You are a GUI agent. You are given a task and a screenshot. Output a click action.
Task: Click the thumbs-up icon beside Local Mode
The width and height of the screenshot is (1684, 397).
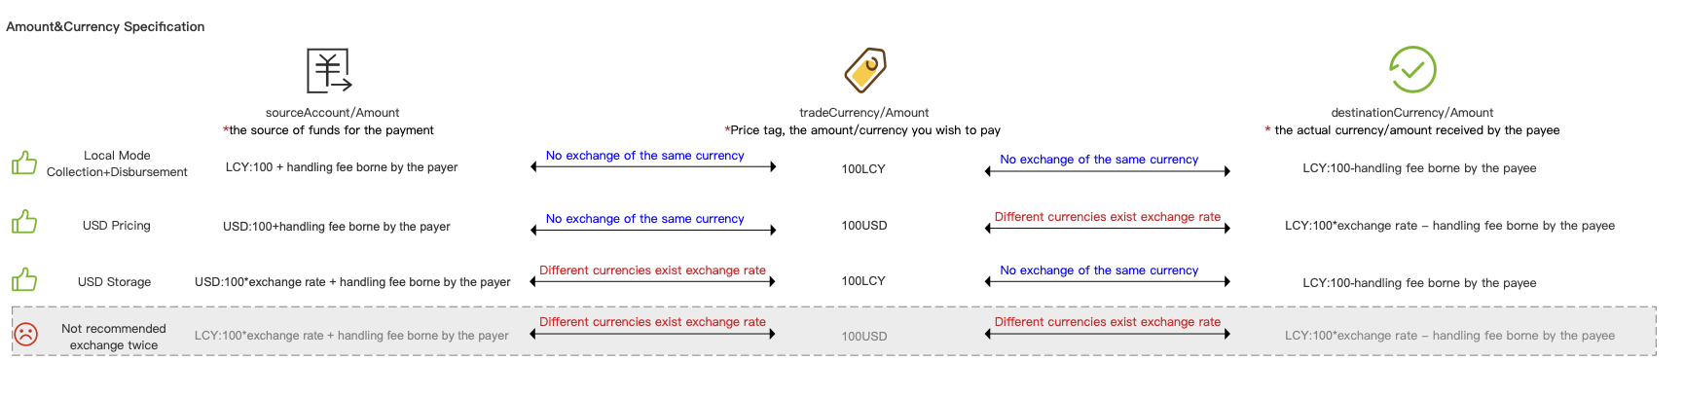24,162
